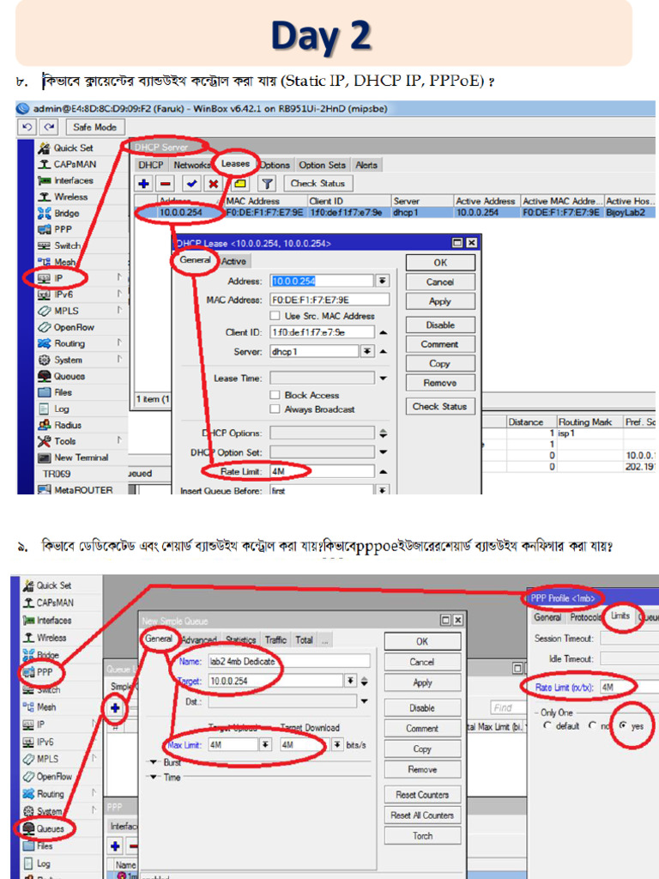Open the Target dropdown in New Simple Queue
The height and width of the screenshot is (879, 659).
click(350, 681)
